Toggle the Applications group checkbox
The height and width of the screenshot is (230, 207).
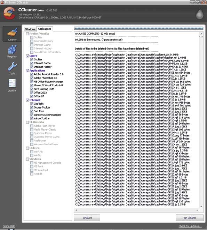click(27, 71)
